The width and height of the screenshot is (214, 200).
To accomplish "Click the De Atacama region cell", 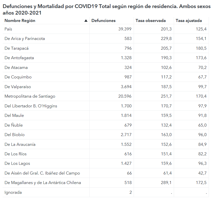I will [16, 68].
